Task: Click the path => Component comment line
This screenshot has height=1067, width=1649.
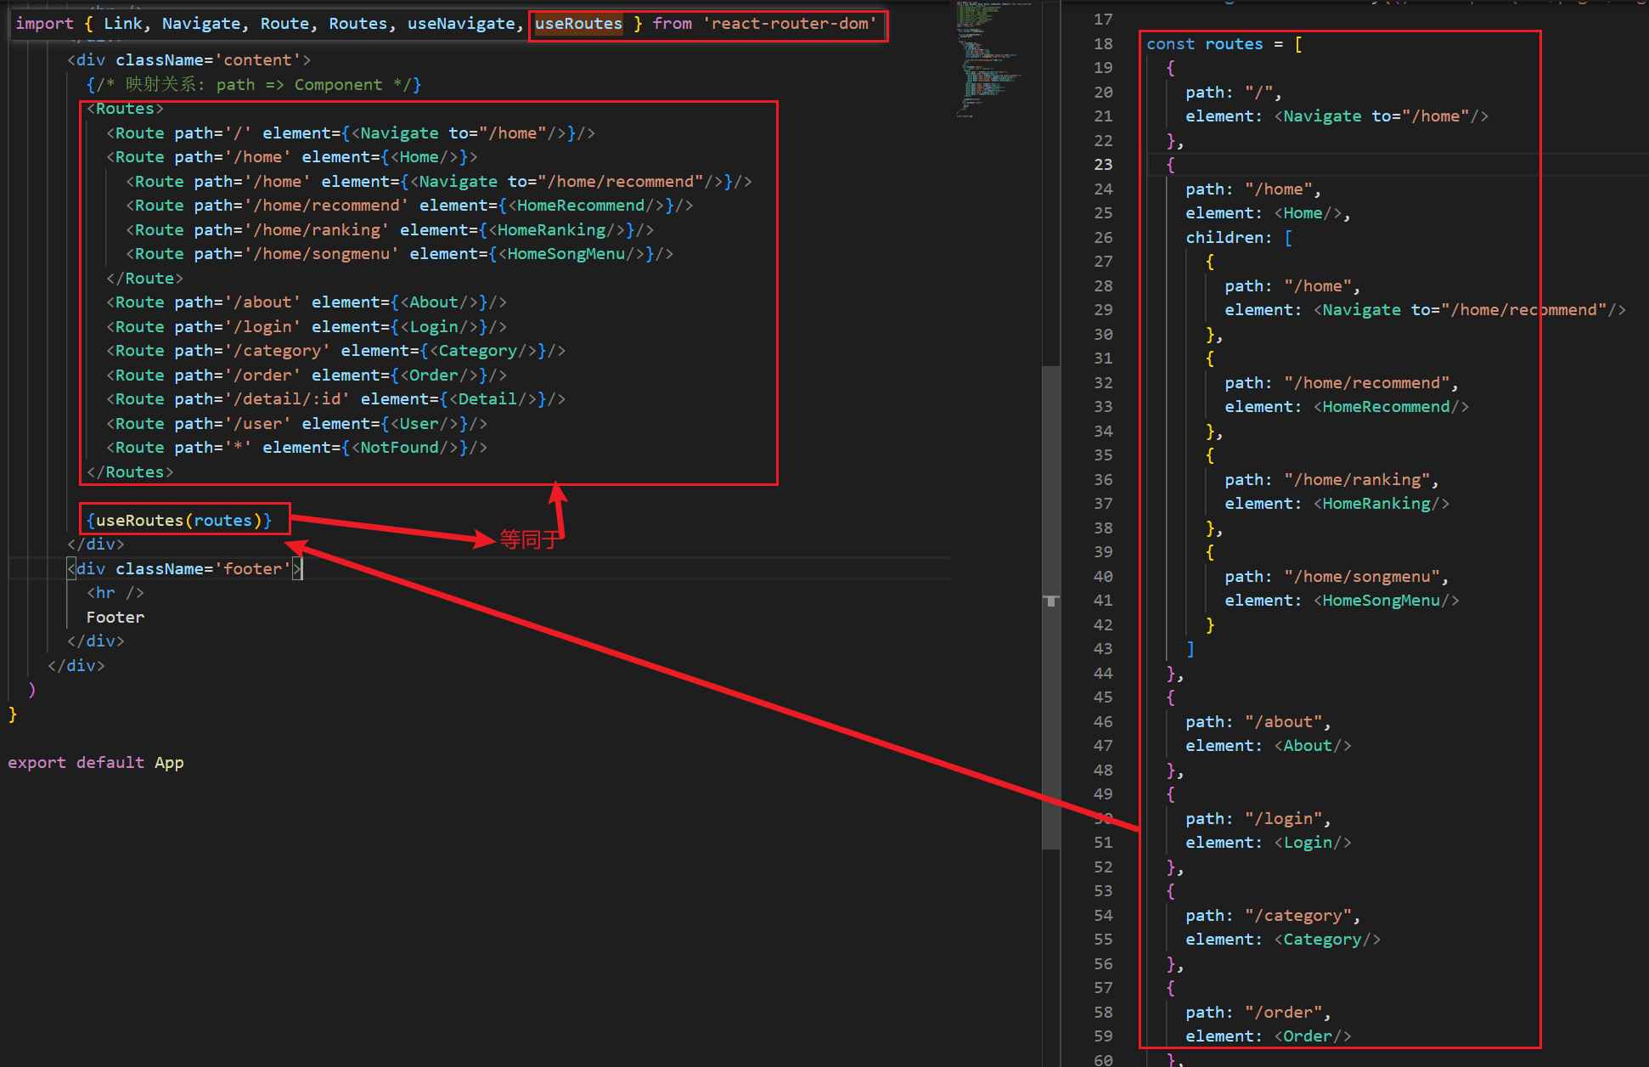Action: pos(254,85)
